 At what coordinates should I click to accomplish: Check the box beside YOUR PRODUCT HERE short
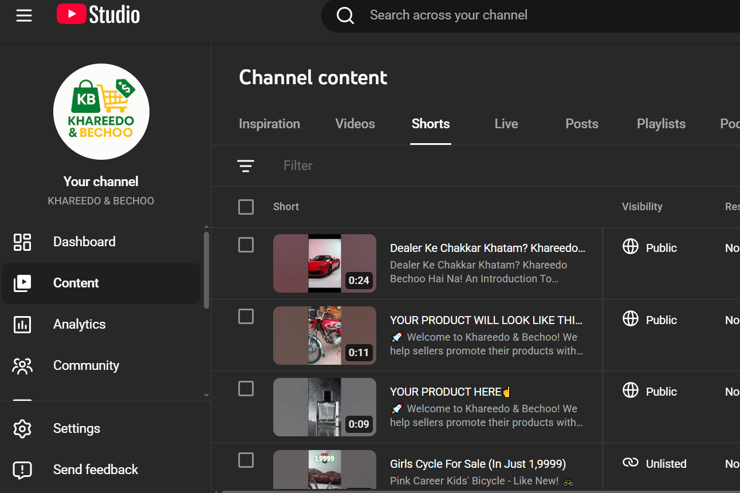point(246,388)
